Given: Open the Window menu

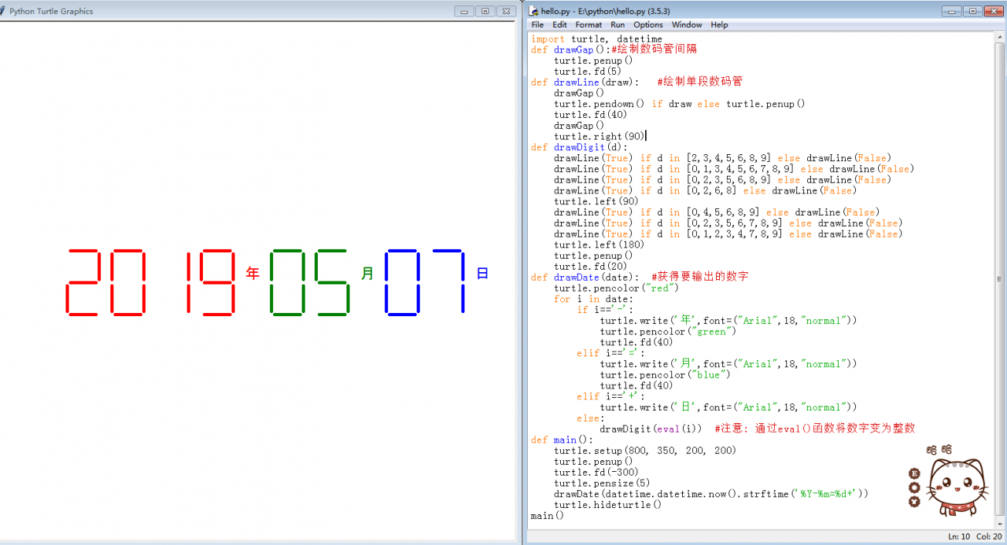Looking at the screenshot, I should click(687, 24).
